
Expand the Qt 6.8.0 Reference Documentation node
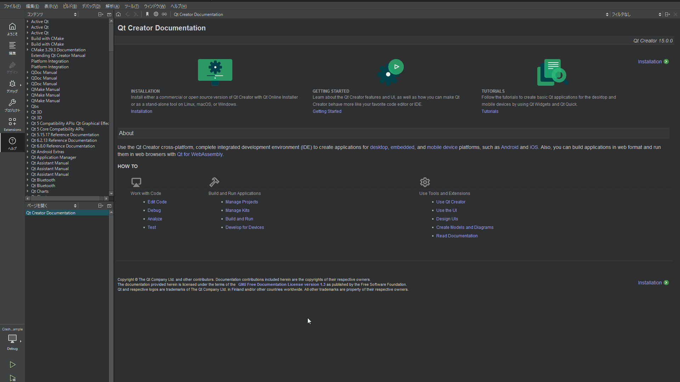click(x=28, y=146)
